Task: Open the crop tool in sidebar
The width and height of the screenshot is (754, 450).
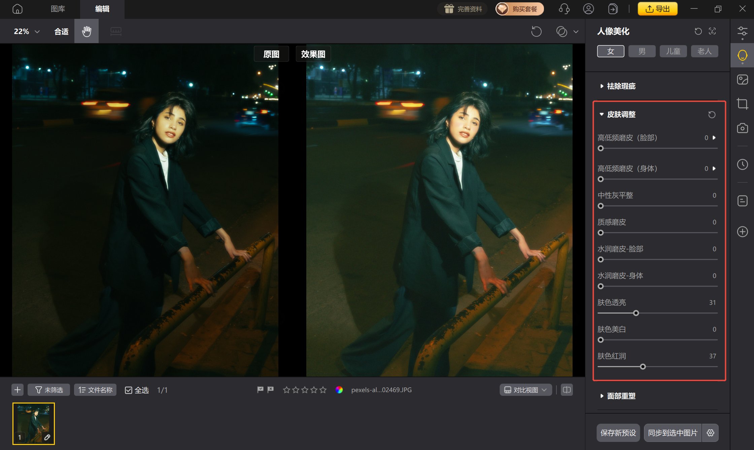Action: pos(742,103)
